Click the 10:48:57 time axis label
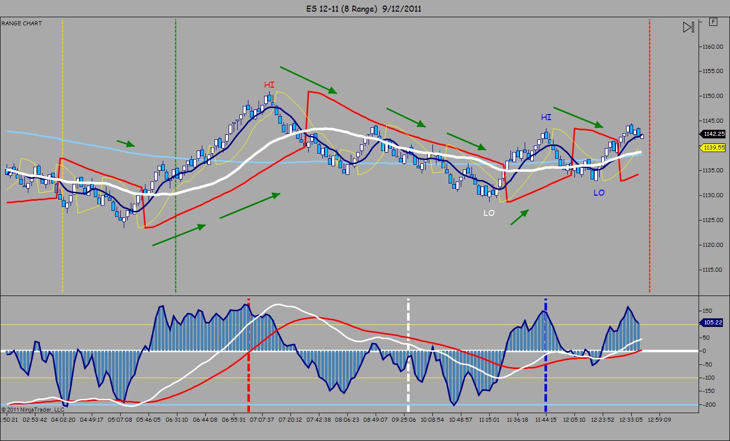This screenshot has height=441, width=730. point(461,420)
